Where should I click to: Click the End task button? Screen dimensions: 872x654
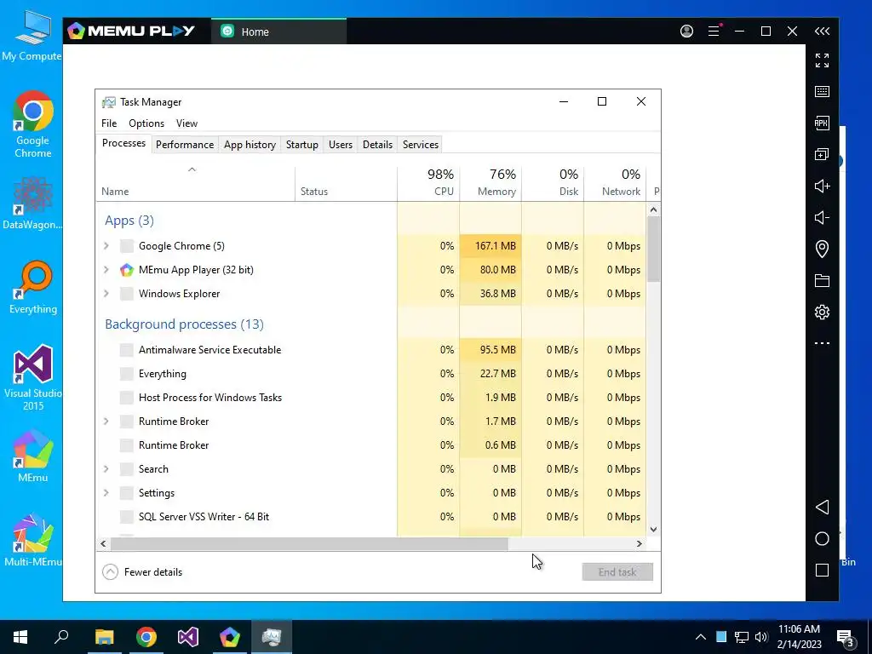click(x=617, y=571)
